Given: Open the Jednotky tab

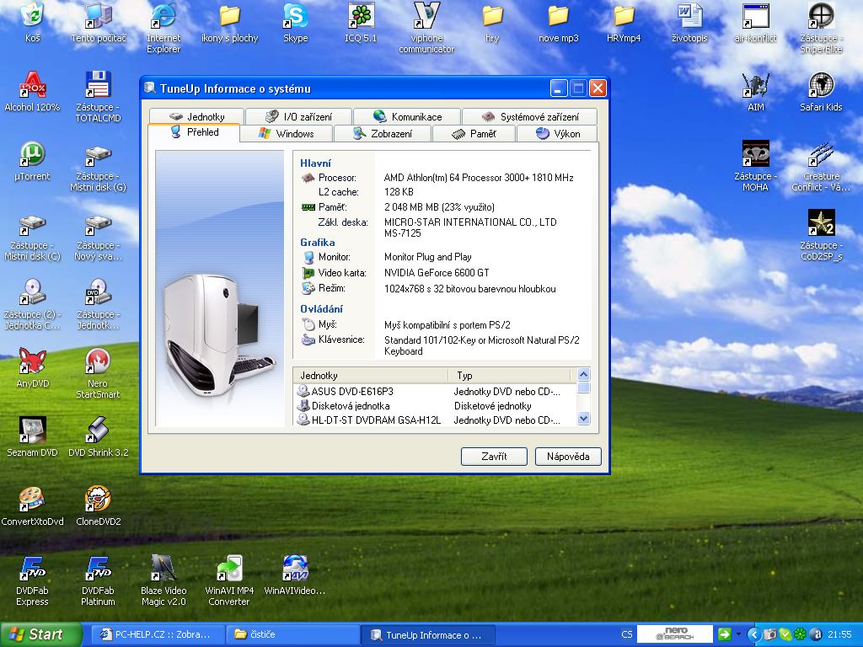Looking at the screenshot, I should coord(196,117).
